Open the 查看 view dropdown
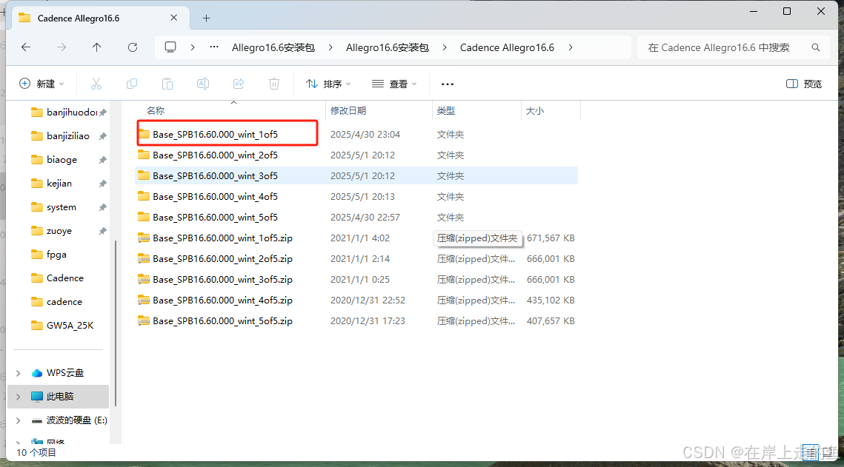The height and width of the screenshot is (467, 844). (x=394, y=84)
